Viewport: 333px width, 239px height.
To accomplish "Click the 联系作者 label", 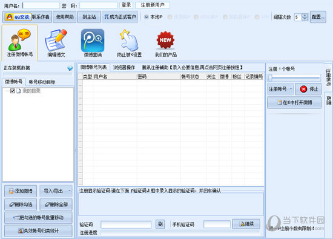I will pos(41,17).
